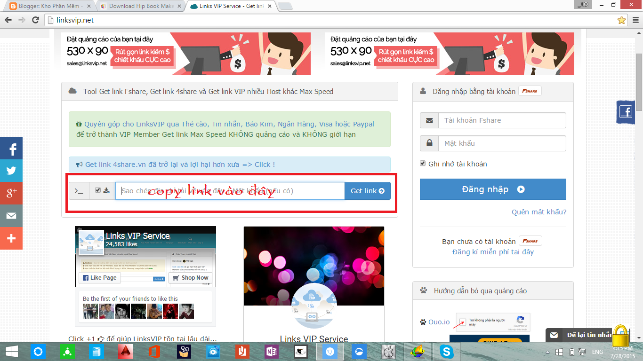
Task: Click the Fshare logo beside Bạn chưa có tài khoản
Action: [530, 241]
